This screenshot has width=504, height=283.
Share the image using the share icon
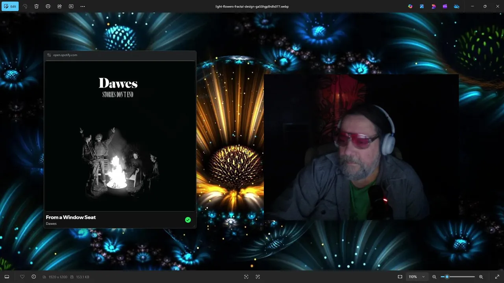[x=59, y=6]
